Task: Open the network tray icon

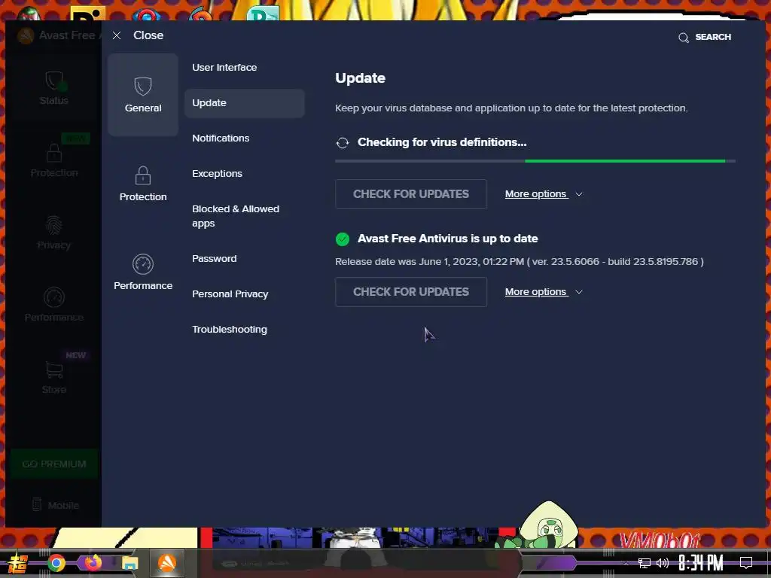Action: 644,563
